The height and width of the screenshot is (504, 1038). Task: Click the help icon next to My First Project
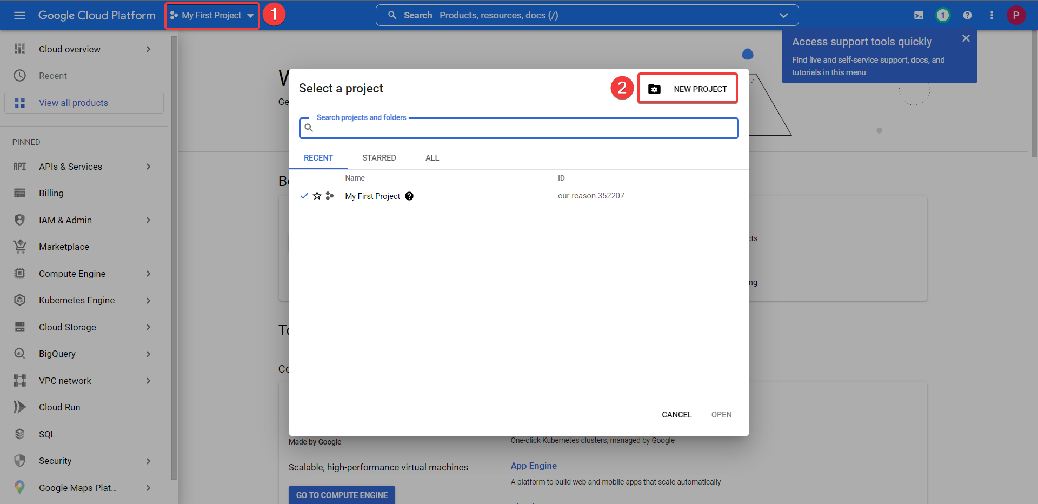[409, 196]
